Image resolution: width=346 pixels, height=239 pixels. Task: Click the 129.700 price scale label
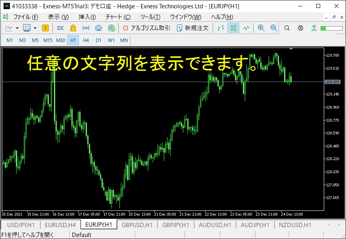[x=333, y=55]
